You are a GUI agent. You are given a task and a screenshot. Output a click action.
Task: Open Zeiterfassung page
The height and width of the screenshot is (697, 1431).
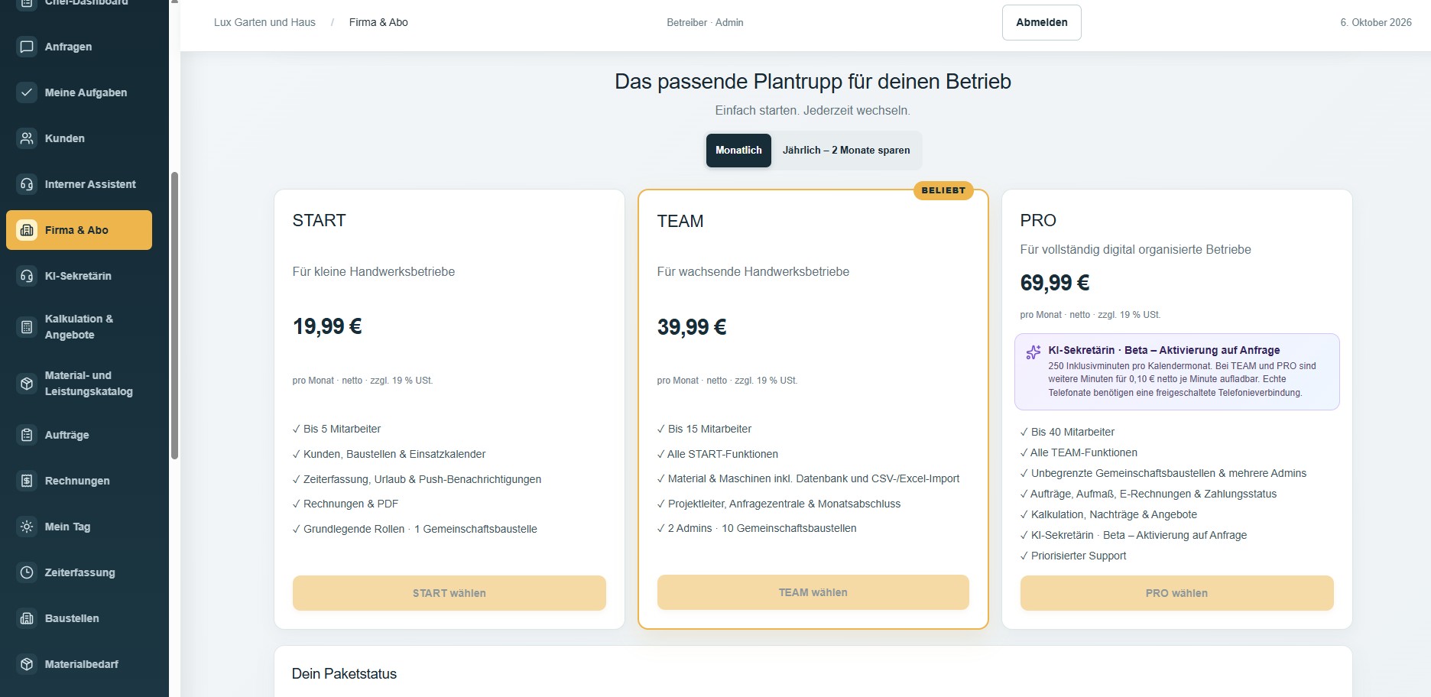[79, 572]
